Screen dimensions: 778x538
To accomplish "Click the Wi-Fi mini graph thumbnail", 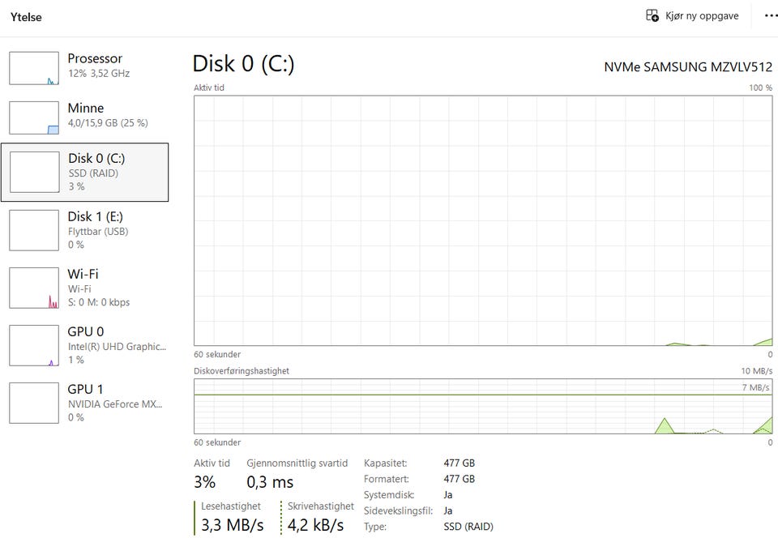I will (x=34, y=288).
